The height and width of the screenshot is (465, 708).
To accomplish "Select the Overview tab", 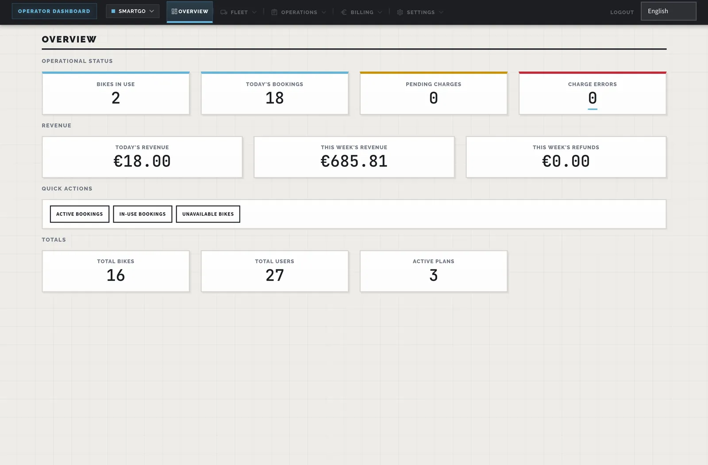I will [x=190, y=12].
